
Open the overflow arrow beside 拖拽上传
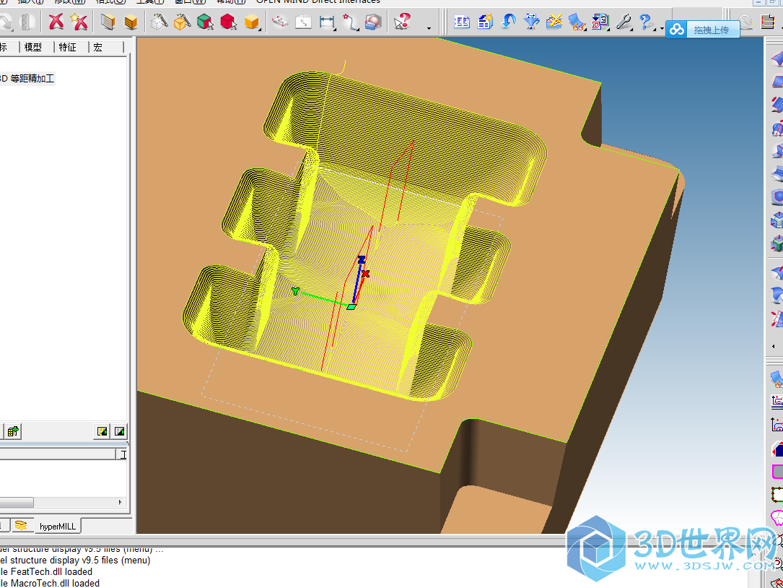[662, 28]
